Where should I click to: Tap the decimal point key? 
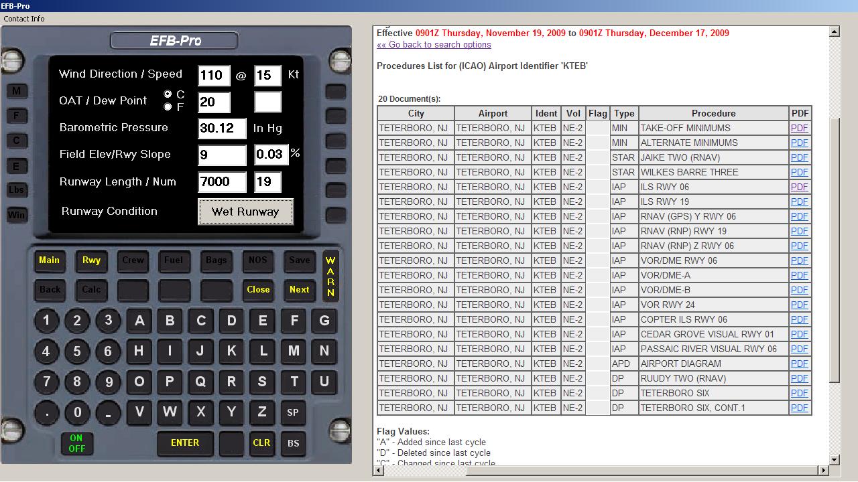[46, 412]
